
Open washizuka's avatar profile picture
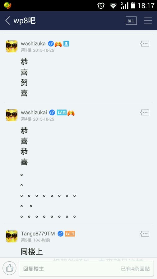11,46
